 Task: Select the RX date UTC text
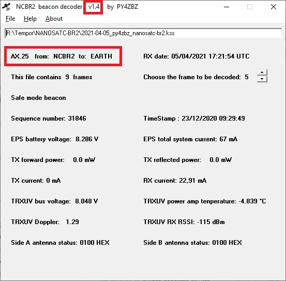click(197, 56)
